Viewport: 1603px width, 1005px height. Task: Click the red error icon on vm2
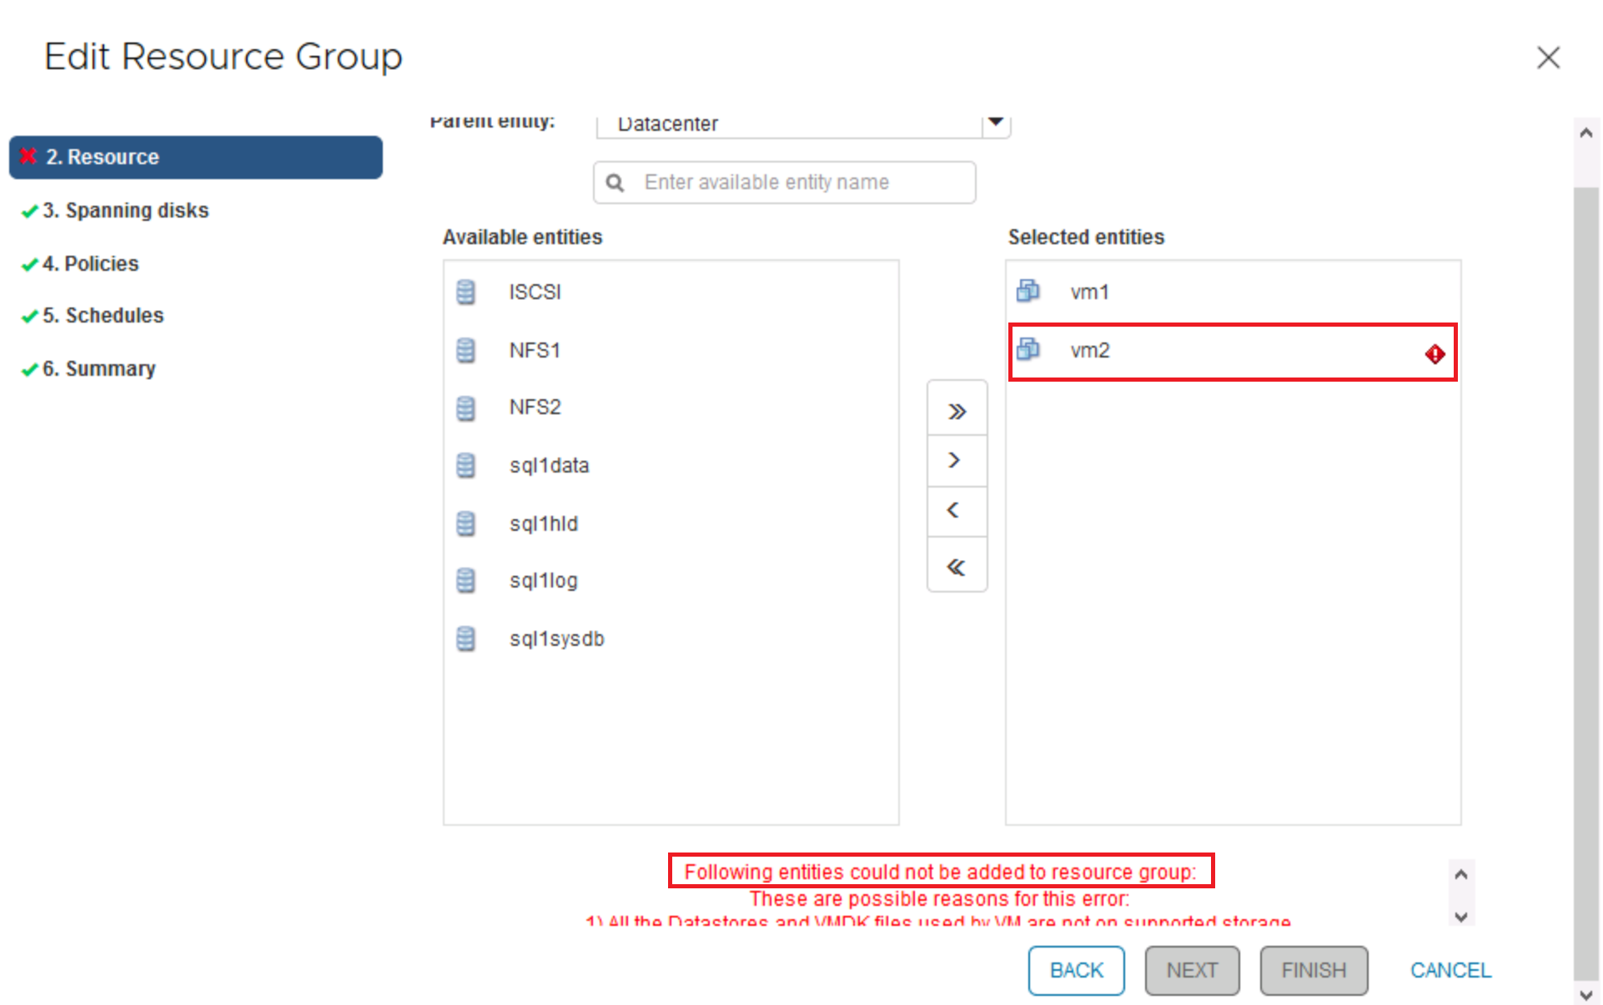tap(1435, 354)
